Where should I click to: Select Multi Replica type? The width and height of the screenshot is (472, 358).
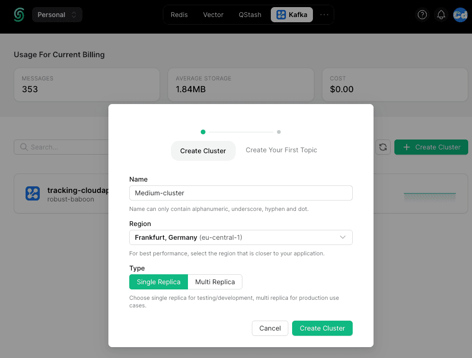215,282
